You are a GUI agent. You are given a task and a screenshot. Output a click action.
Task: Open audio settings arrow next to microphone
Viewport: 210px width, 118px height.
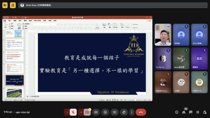(67, 112)
